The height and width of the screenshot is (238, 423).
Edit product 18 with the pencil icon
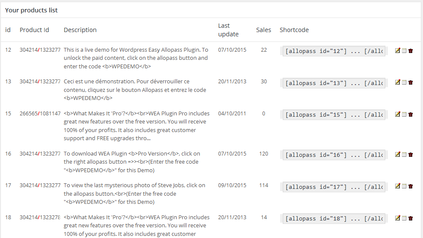point(397,218)
